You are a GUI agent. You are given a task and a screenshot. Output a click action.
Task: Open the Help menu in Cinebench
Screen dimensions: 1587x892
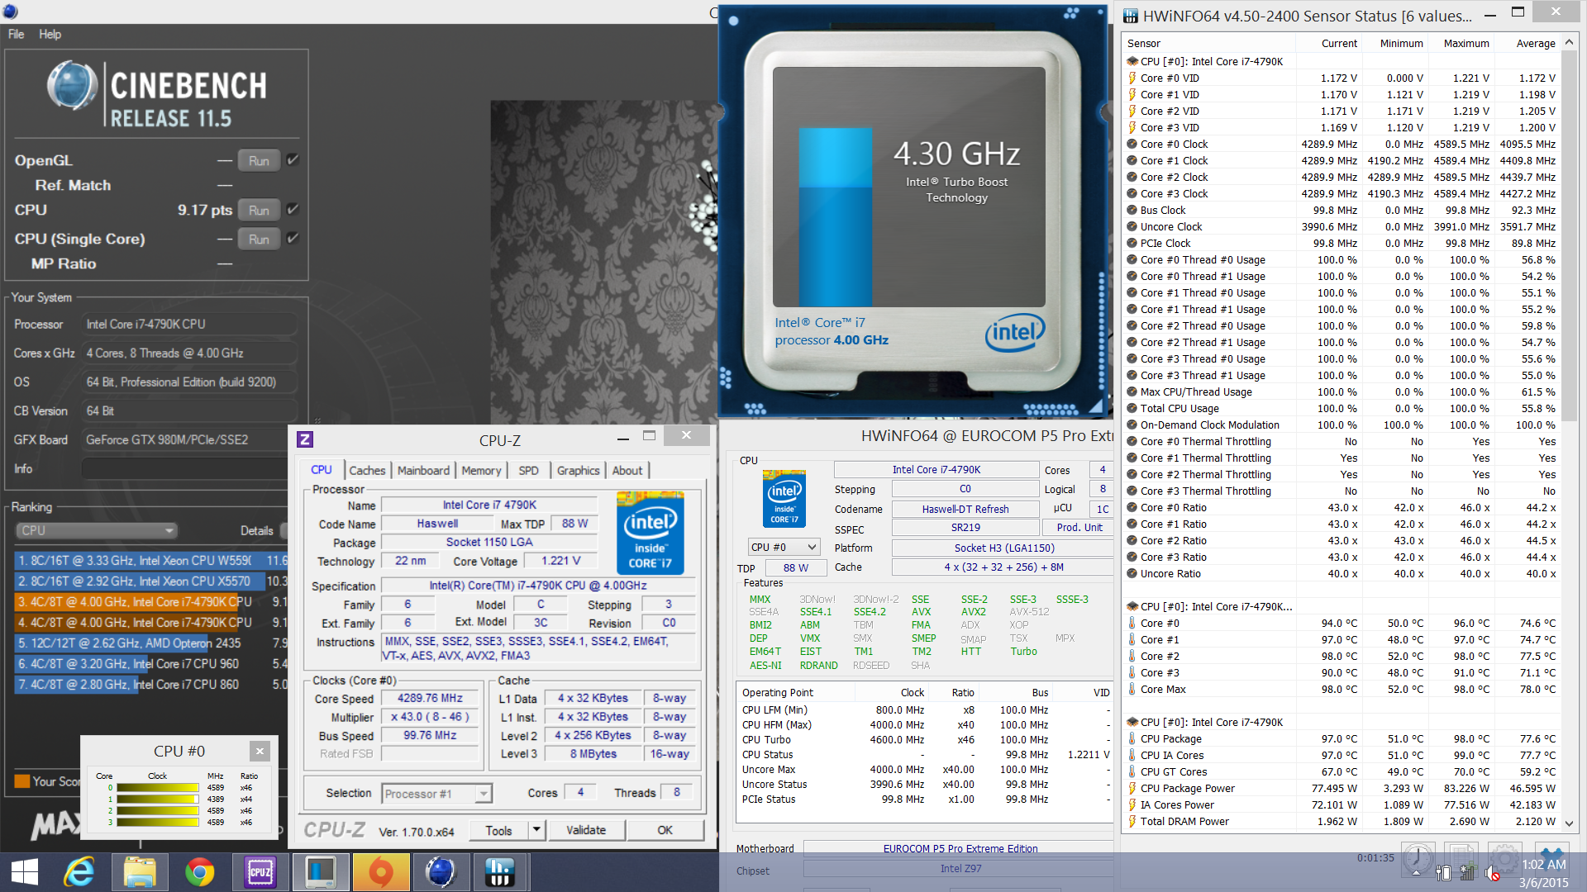[50, 34]
